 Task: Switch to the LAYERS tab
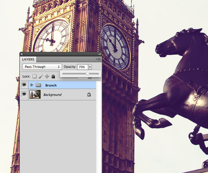tap(28, 60)
